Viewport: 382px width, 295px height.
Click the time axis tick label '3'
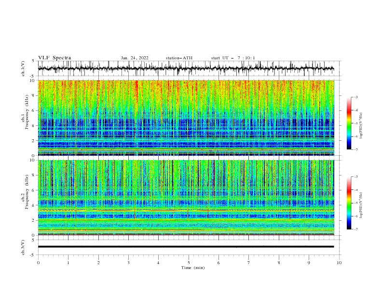coord(128,263)
